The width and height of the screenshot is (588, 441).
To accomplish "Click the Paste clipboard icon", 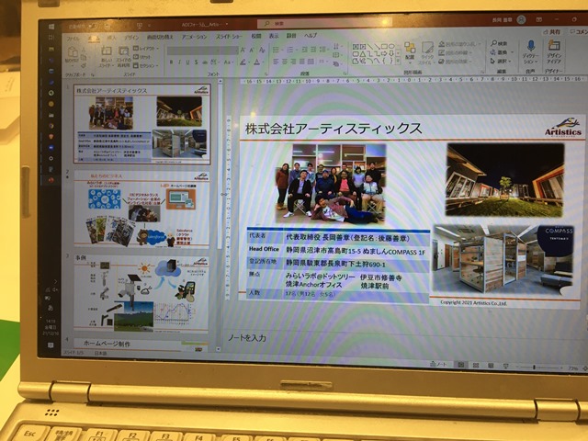I will point(73,52).
